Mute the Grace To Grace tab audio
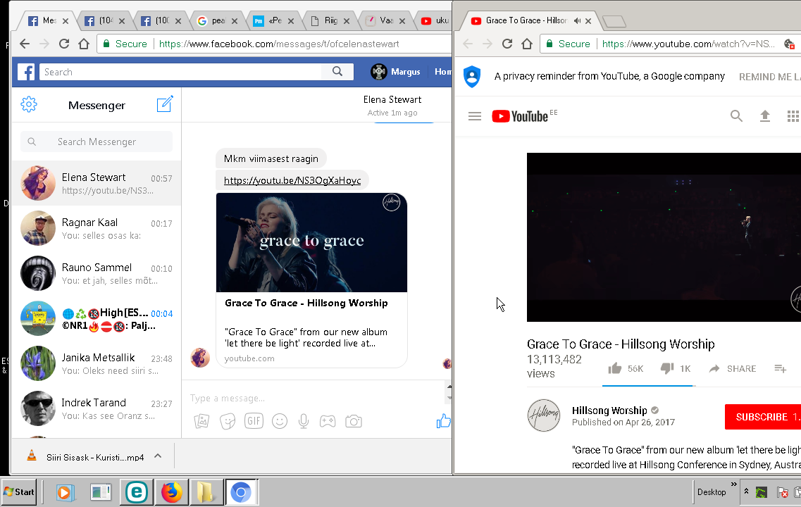The width and height of the screenshot is (801, 507). pyautogui.click(x=577, y=20)
